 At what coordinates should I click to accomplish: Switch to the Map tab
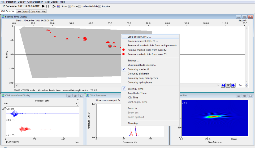coord(44,12)
